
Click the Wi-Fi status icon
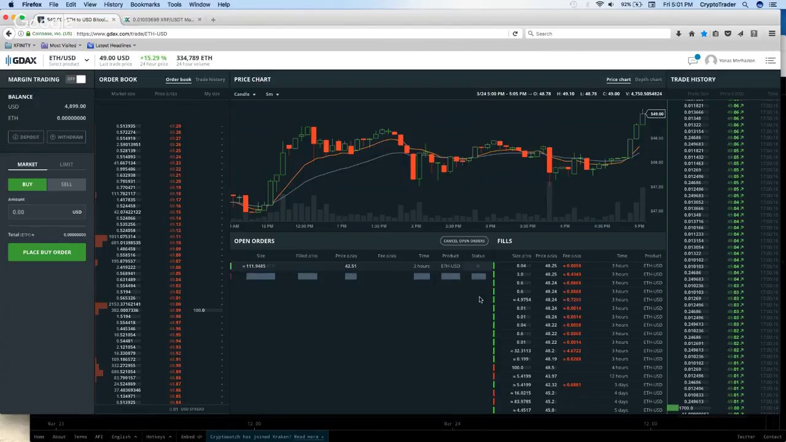[x=599, y=4]
